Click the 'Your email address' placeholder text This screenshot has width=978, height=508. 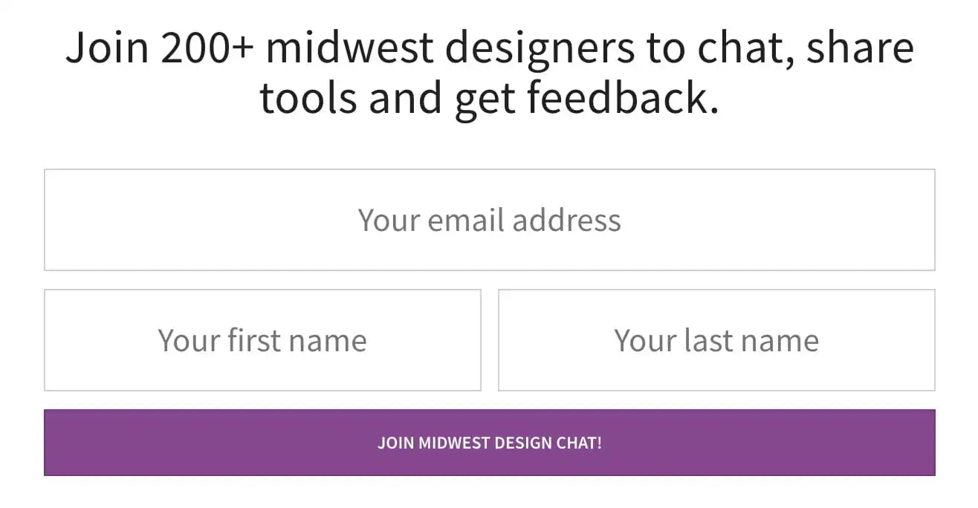pos(489,221)
